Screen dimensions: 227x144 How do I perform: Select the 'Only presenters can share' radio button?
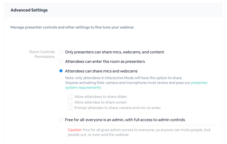[x=61, y=52]
